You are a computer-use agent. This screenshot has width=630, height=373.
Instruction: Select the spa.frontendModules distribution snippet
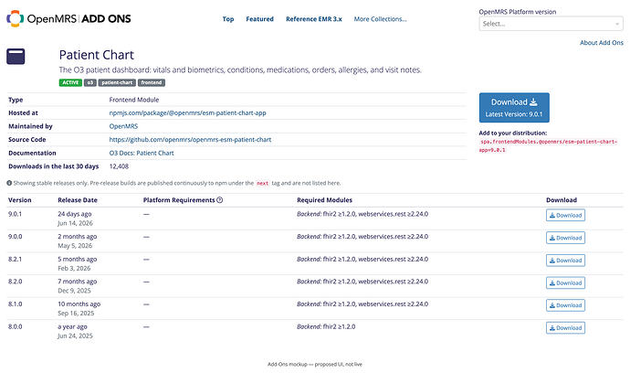tap(548, 145)
